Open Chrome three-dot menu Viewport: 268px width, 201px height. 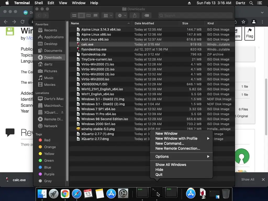click(x=262, y=22)
